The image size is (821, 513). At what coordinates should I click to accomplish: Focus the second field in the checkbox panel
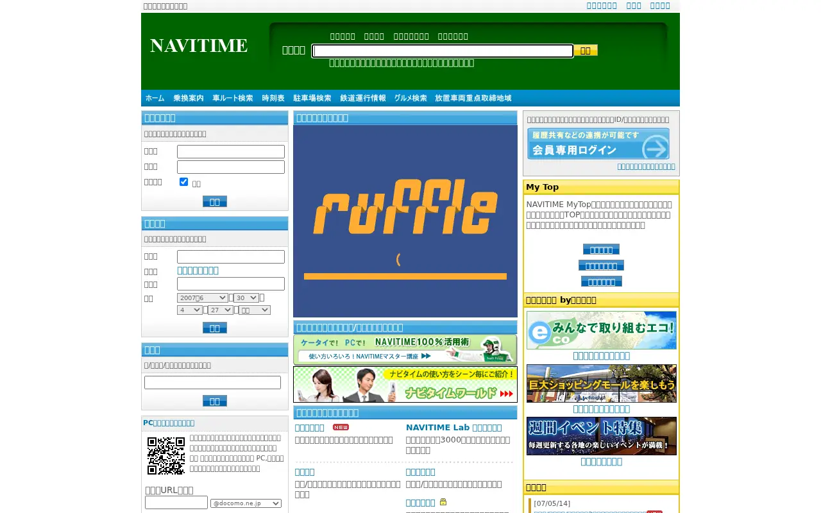coord(231,167)
